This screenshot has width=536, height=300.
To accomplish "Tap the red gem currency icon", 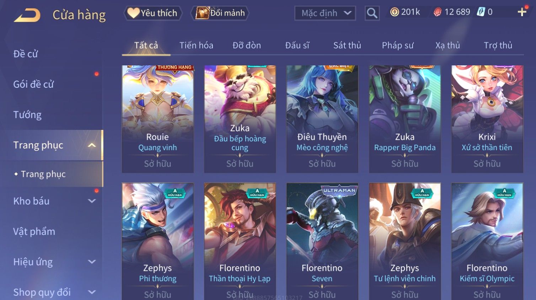I will [x=438, y=12].
